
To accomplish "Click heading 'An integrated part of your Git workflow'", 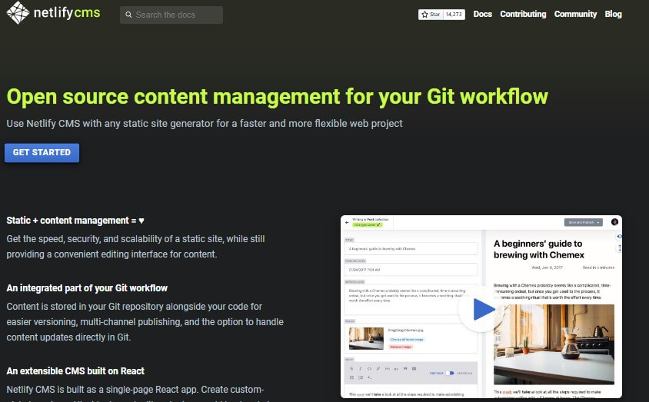I will point(87,288).
